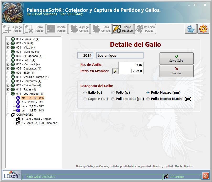Open Relacion Peleas
Viewport: 212px width, 182px height.
(x=145, y=29)
